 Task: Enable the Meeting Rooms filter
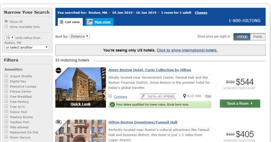coord(6,116)
